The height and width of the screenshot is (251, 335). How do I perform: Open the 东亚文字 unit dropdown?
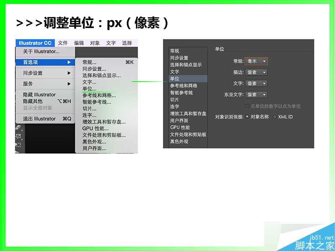tap(256, 95)
